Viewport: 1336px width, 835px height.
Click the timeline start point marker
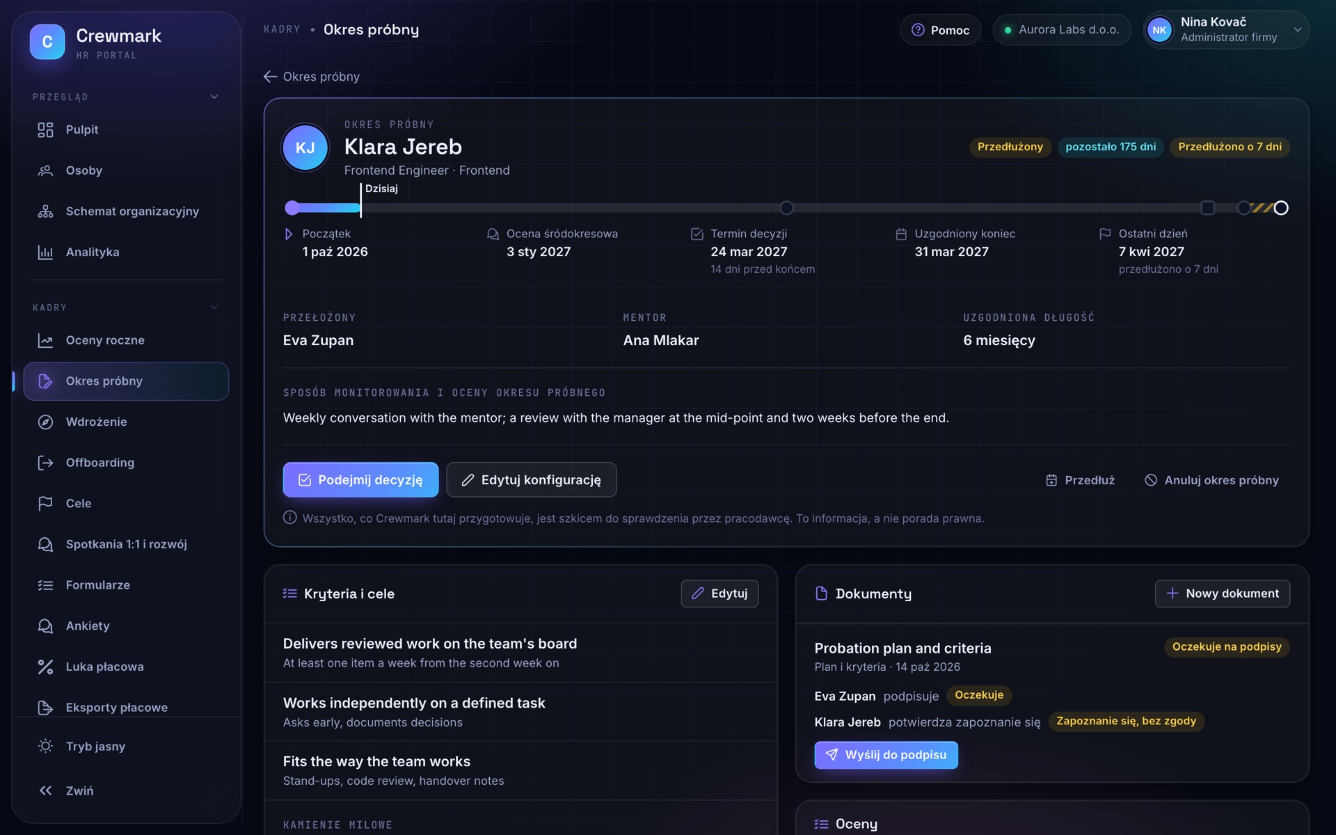pos(292,208)
